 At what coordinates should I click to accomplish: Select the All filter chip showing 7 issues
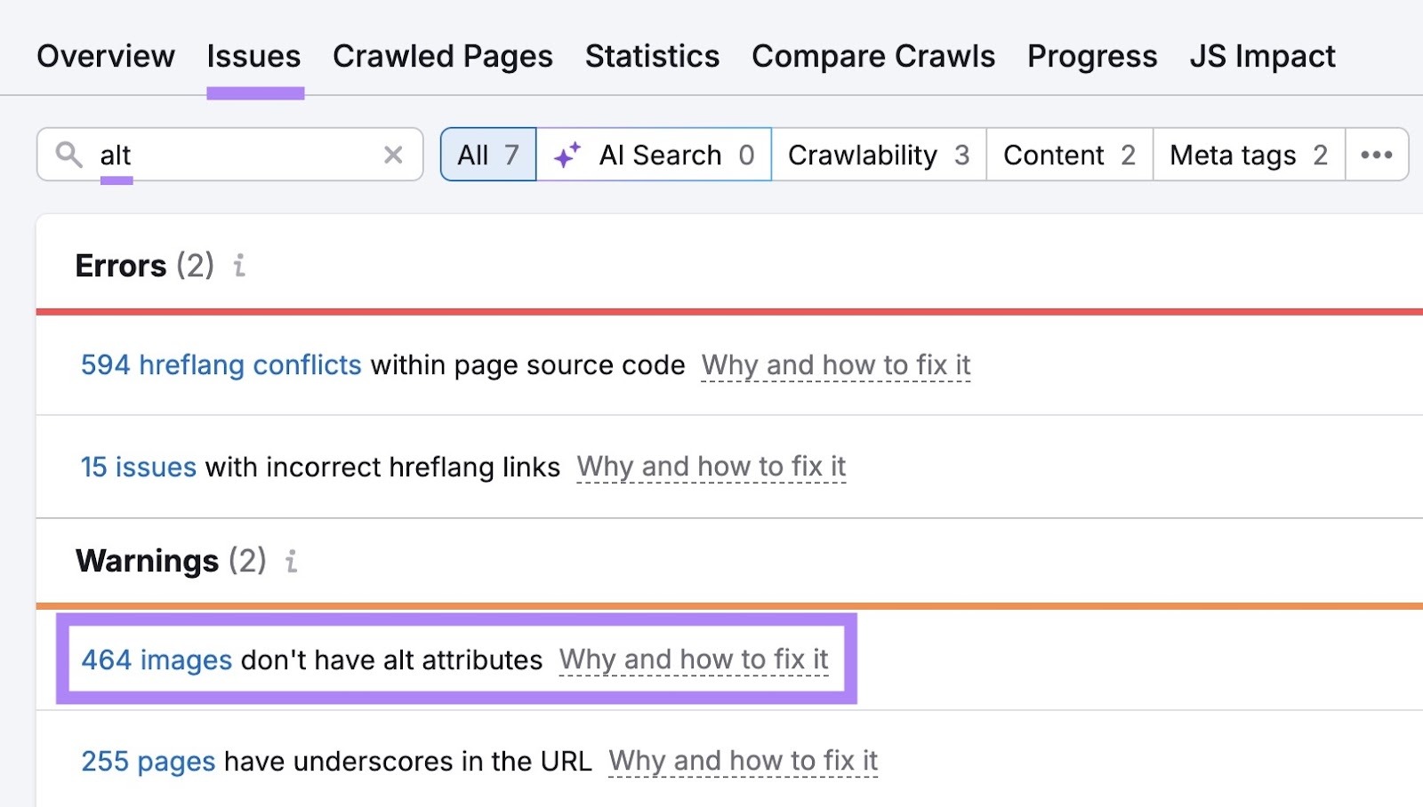coord(487,154)
